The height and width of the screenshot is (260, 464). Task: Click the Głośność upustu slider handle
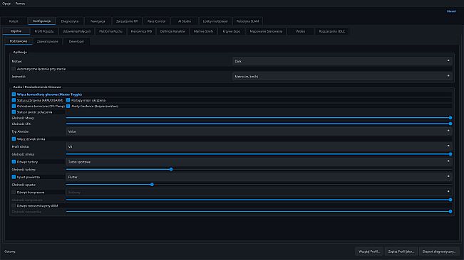(152, 185)
